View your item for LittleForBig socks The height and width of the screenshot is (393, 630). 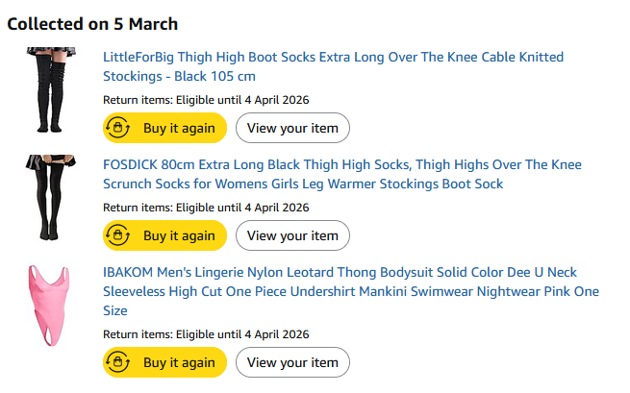tap(292, 128)
